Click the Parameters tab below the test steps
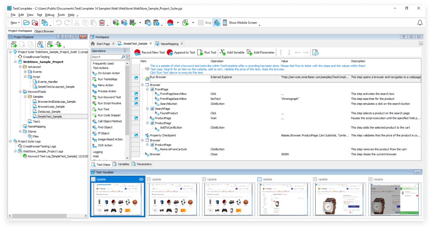 (142, 164)
